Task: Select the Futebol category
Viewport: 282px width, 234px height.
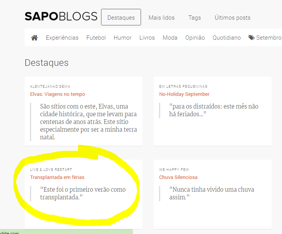Action: (96, 38)
